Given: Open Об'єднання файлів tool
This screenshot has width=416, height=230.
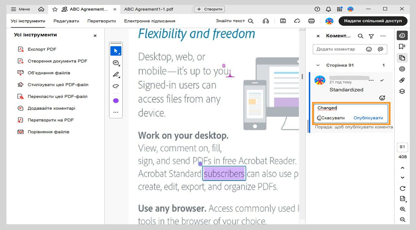Looking at the screenshot, I should pos(44,73).
